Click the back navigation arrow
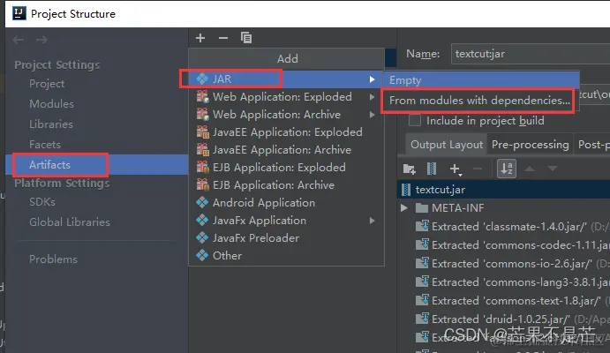Screen dimensions: 610x353 point(19,40)
